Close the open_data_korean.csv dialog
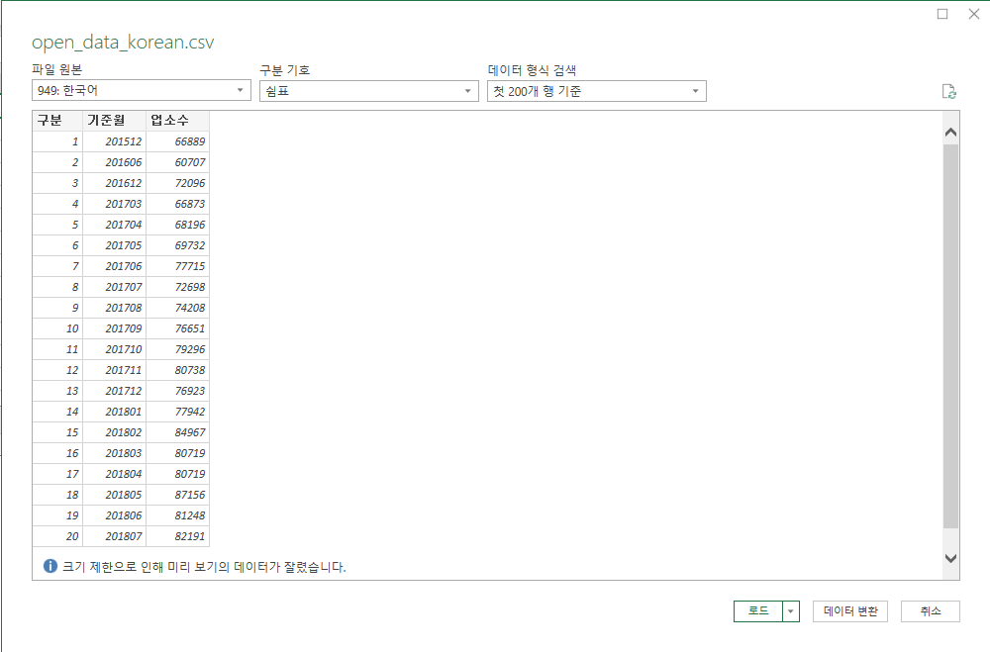Viewport: 990px width, 652px height. tap(974, 14)
